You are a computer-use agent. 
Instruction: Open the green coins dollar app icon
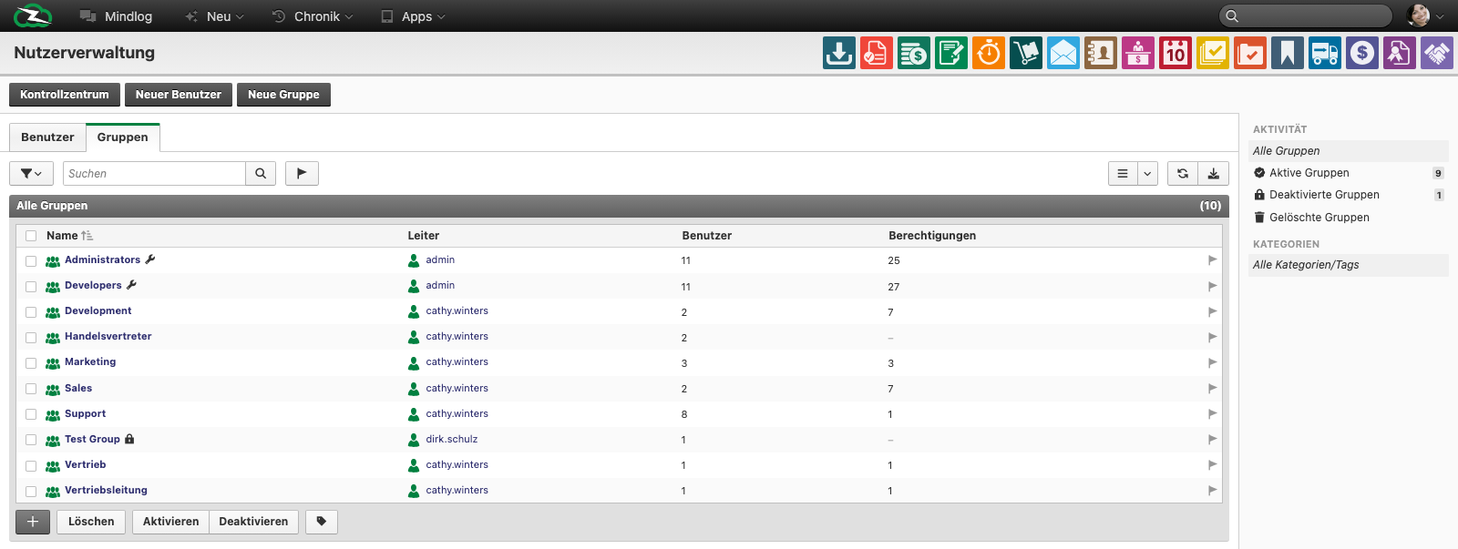point(913,53)
